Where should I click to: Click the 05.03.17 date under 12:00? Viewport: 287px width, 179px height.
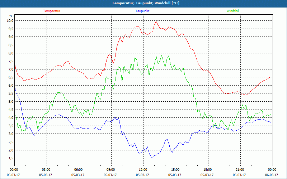(142, 175)
